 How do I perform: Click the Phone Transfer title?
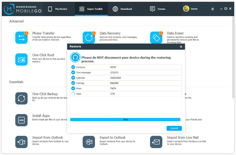[43, 33]
